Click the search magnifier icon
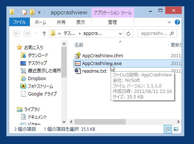 (172, 33)
